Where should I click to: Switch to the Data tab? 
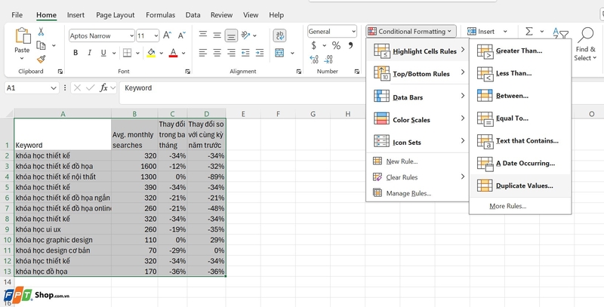193,15
